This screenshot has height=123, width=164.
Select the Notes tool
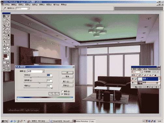(x=5, y=48)
